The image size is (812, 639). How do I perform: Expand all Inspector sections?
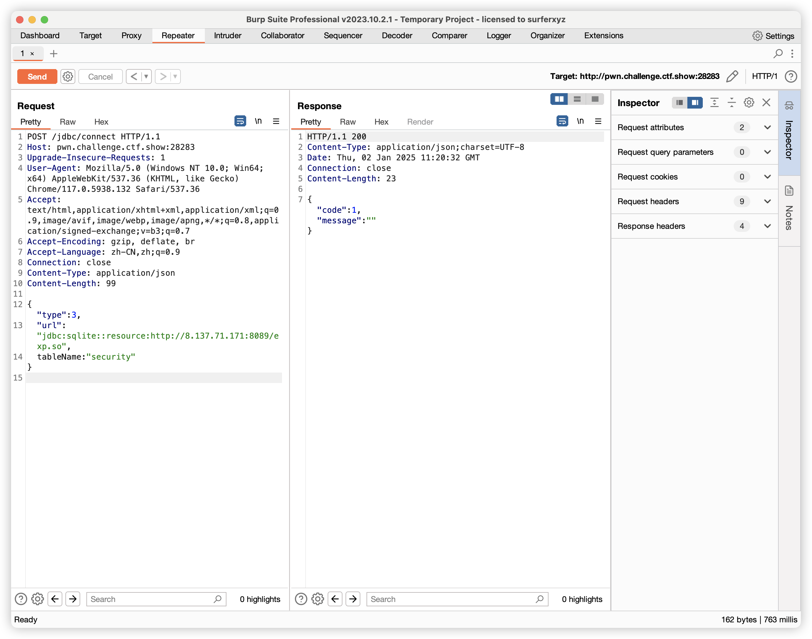(714, 102)
